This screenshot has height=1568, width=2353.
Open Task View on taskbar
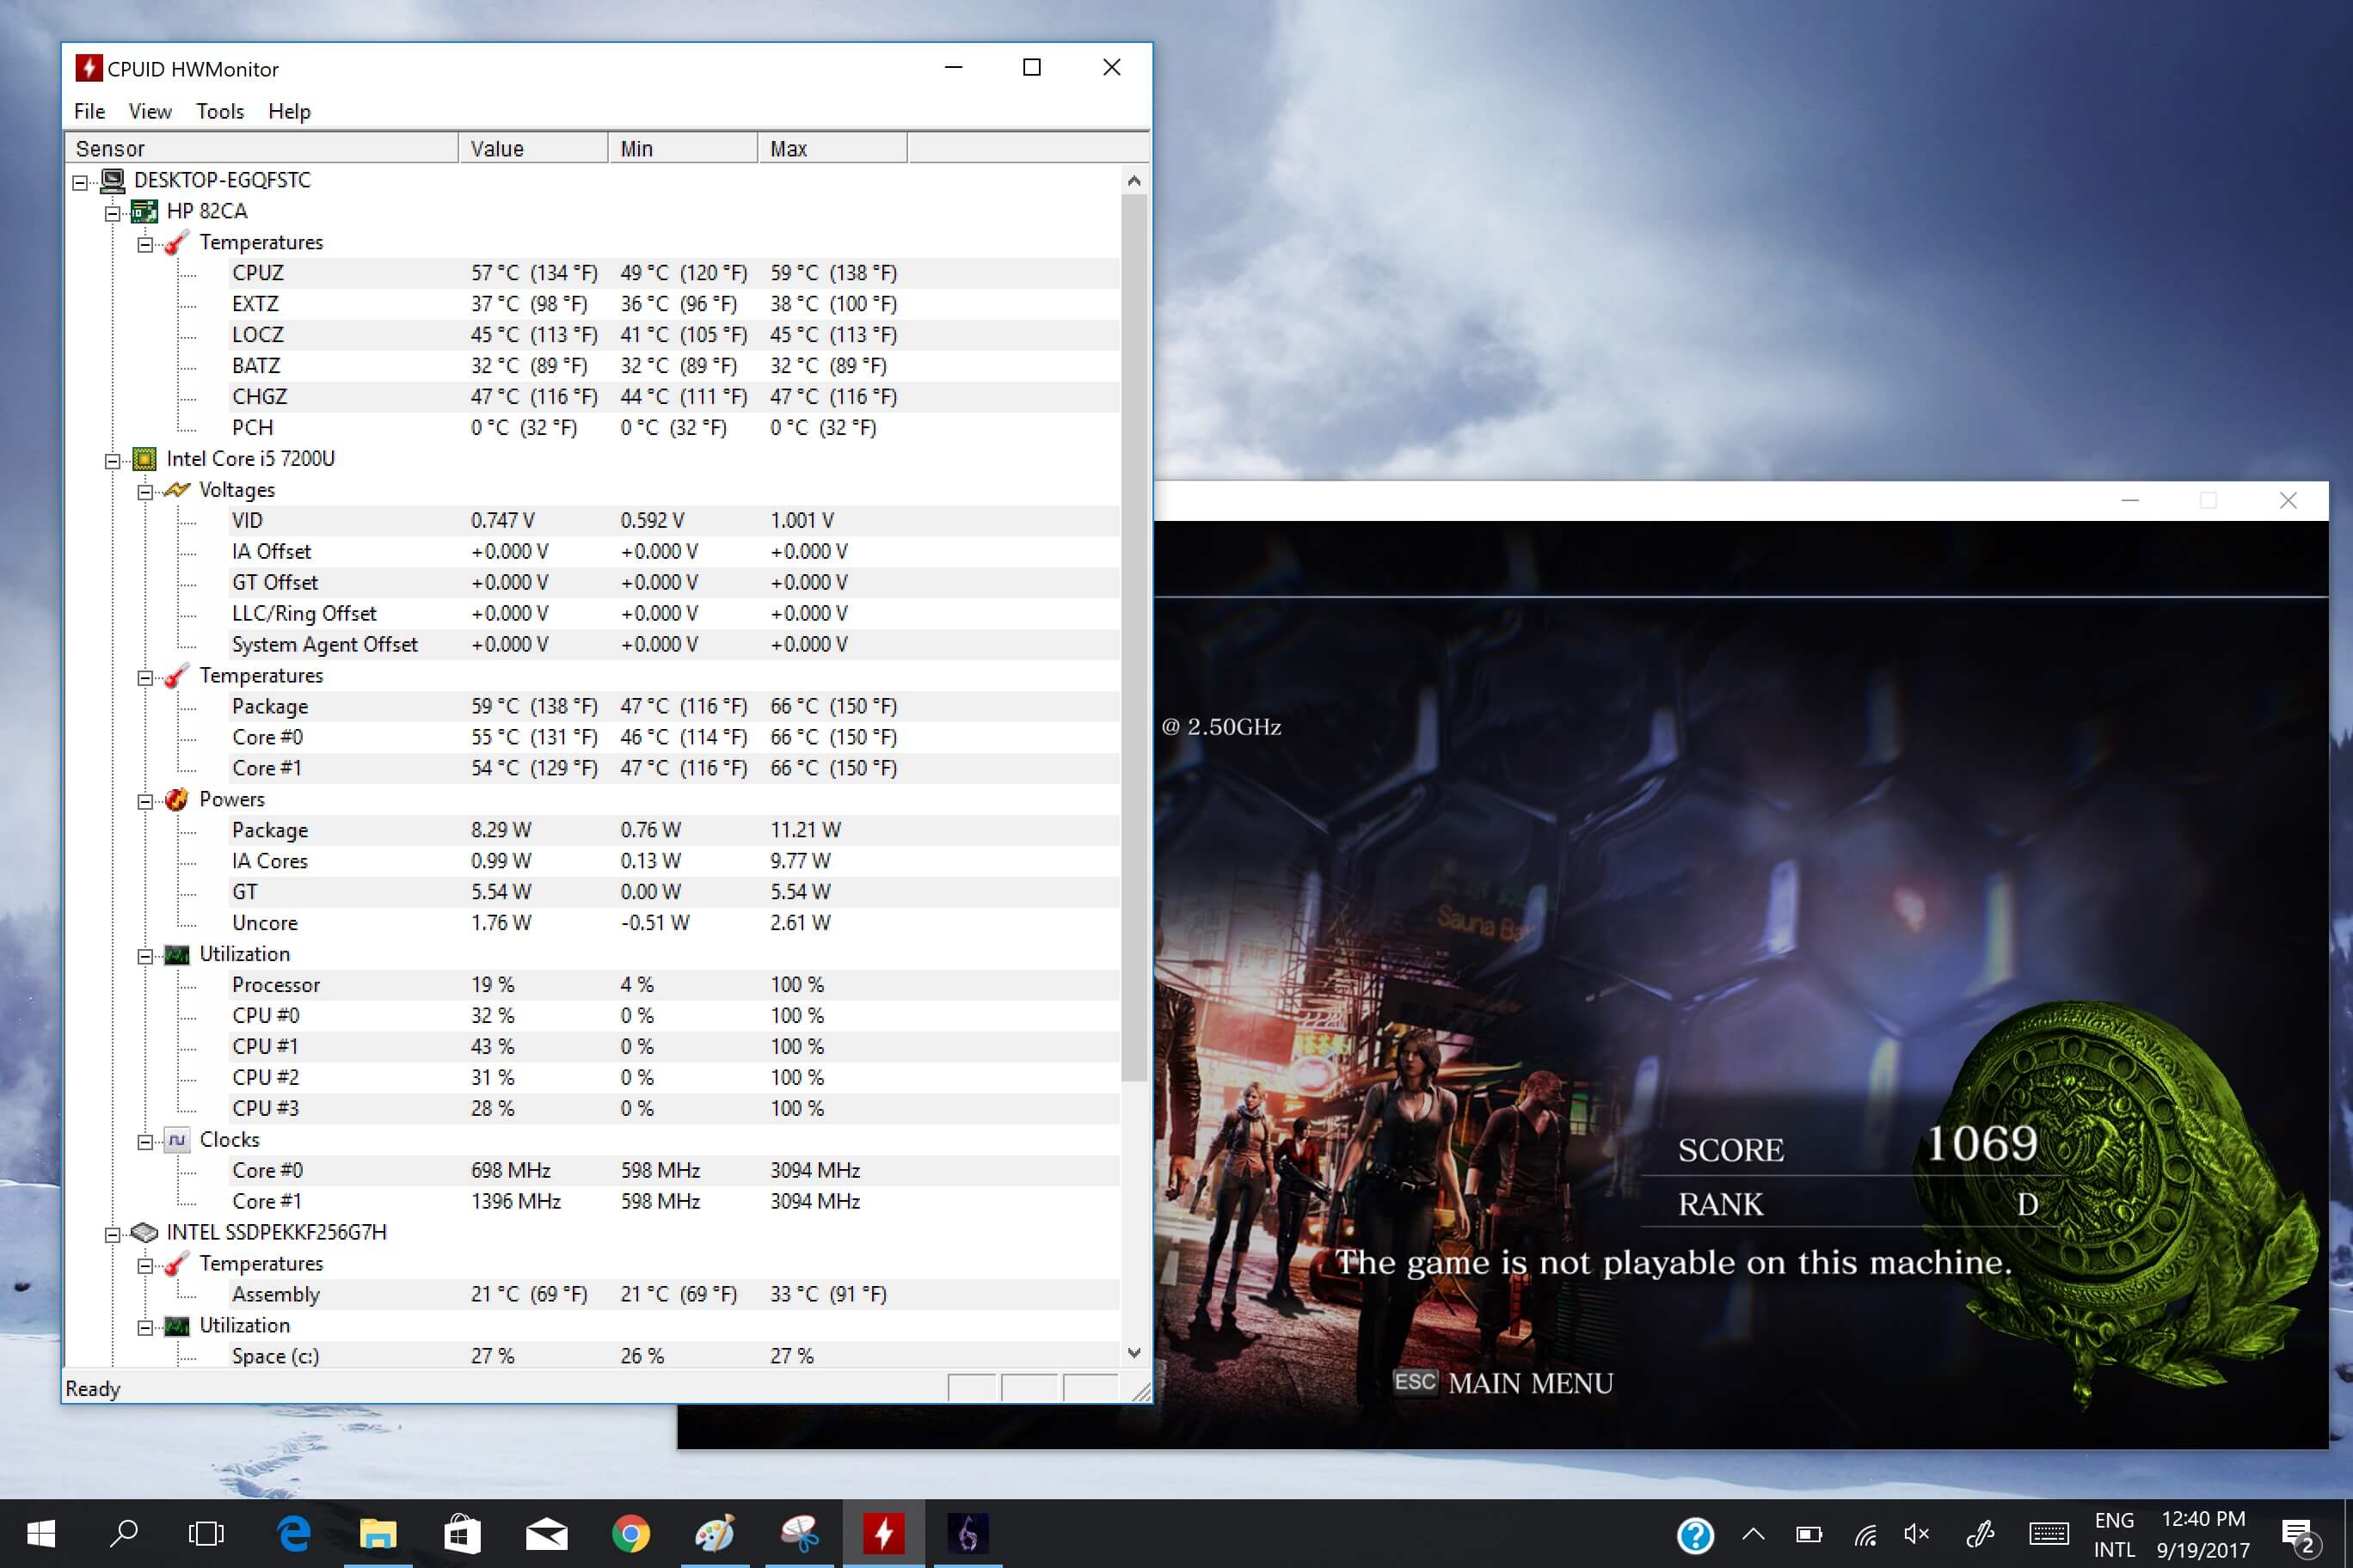pos(207,1534)
